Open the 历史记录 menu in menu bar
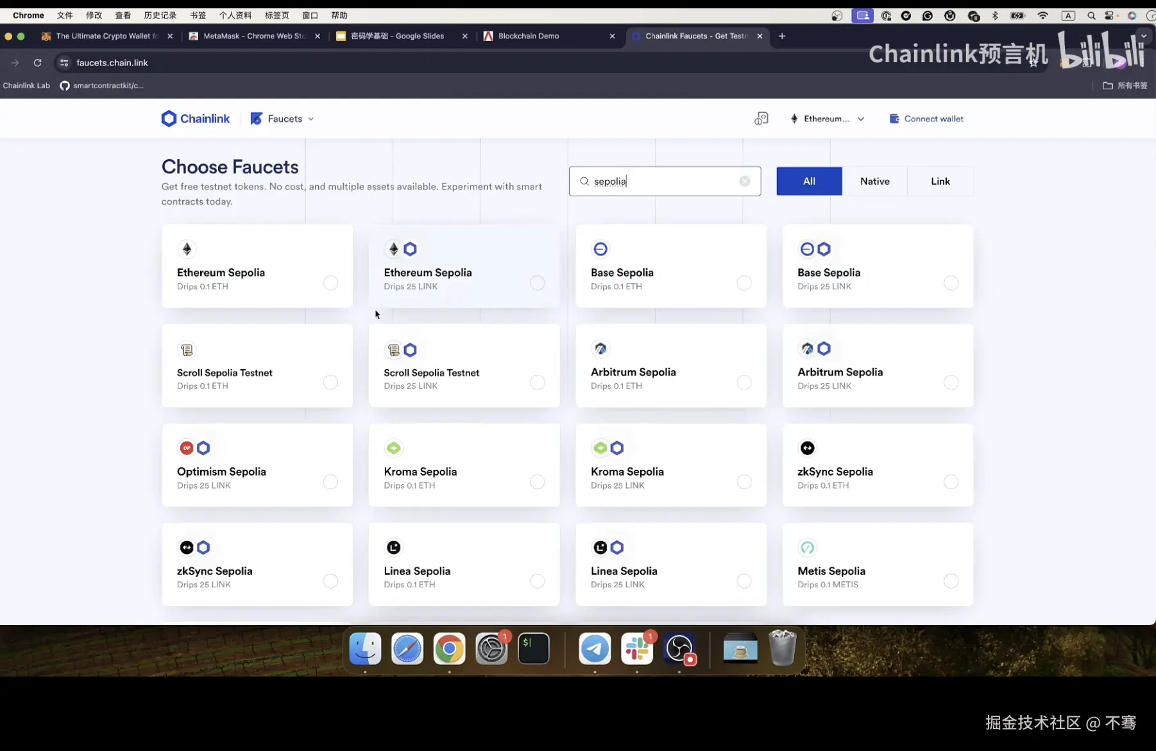The image size is (1156, 751). 160,15
